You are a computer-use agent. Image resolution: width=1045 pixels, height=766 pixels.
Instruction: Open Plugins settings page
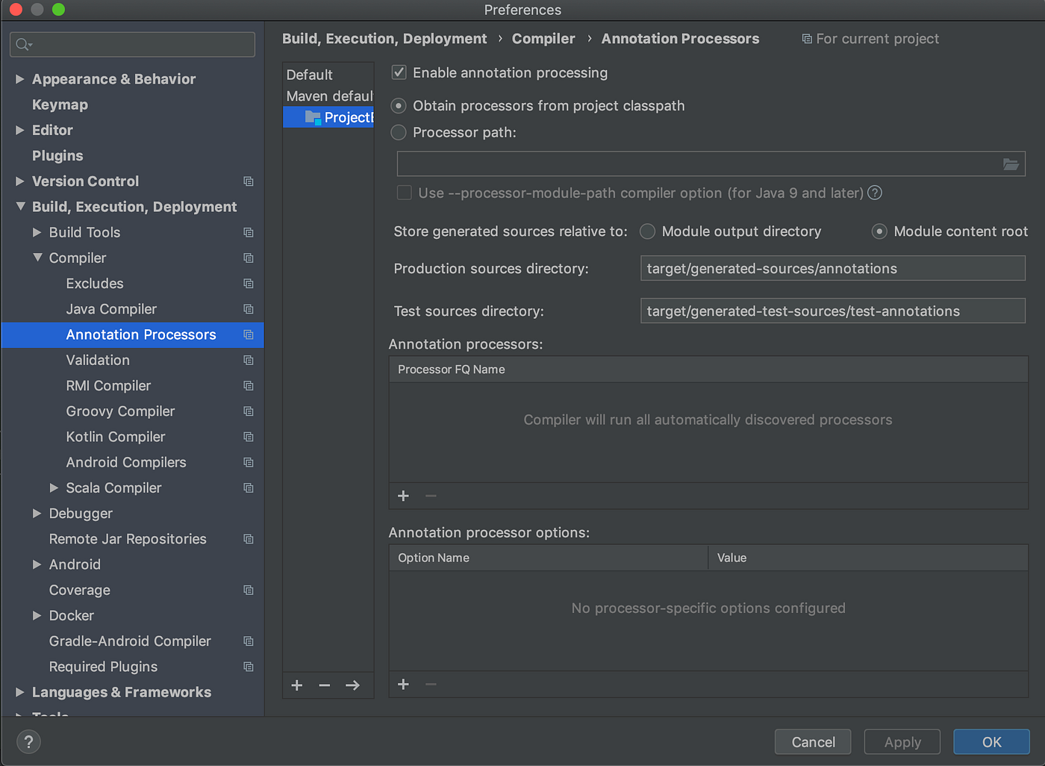point(57,155)
